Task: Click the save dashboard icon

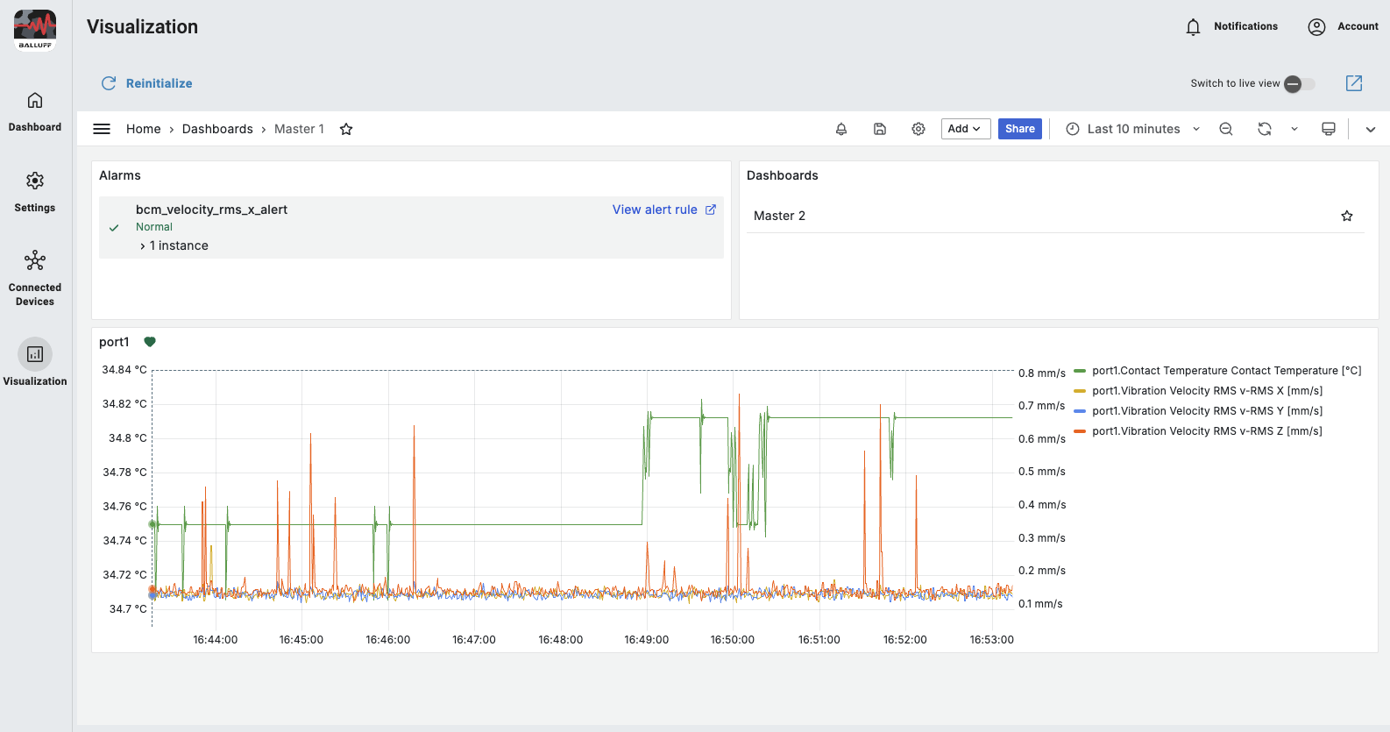Action: [880, 129]
